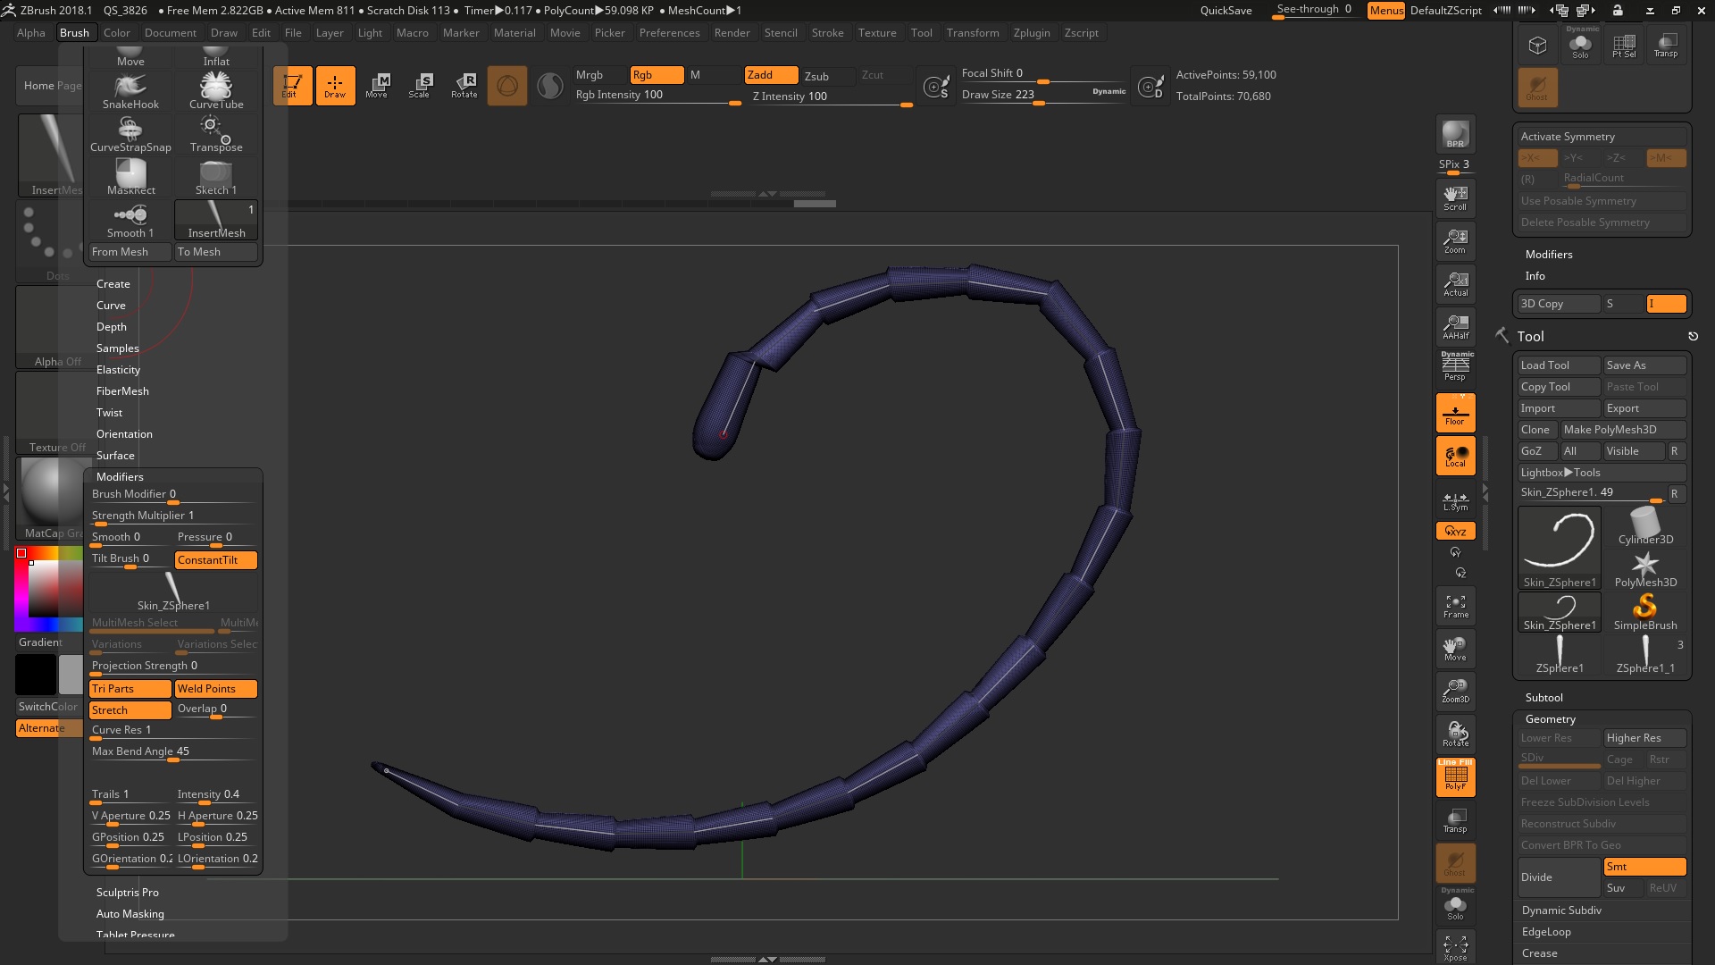Image resolution: width=1715 pixels, height=965 pixels.
Task: Click the BPR render icon
Action: [1455, 134]
